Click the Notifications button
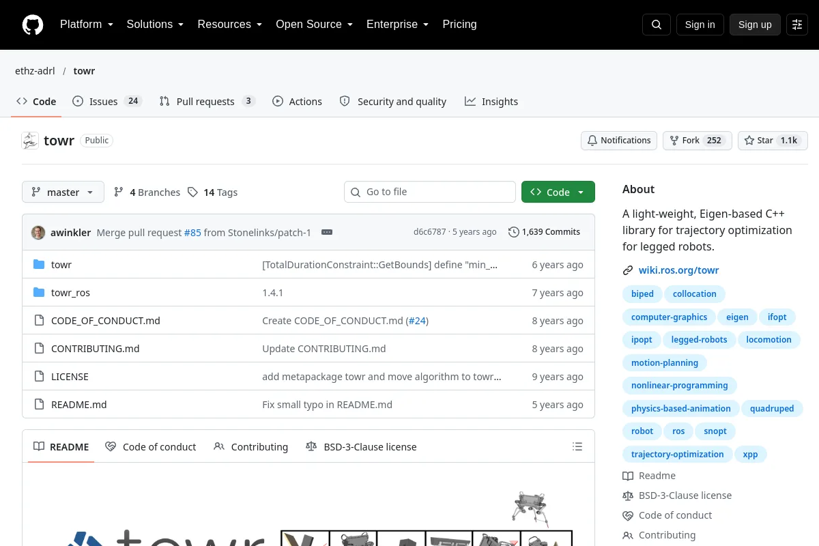Image resolution: width=819 pixels, height=546 pixels. pos(619,141)
